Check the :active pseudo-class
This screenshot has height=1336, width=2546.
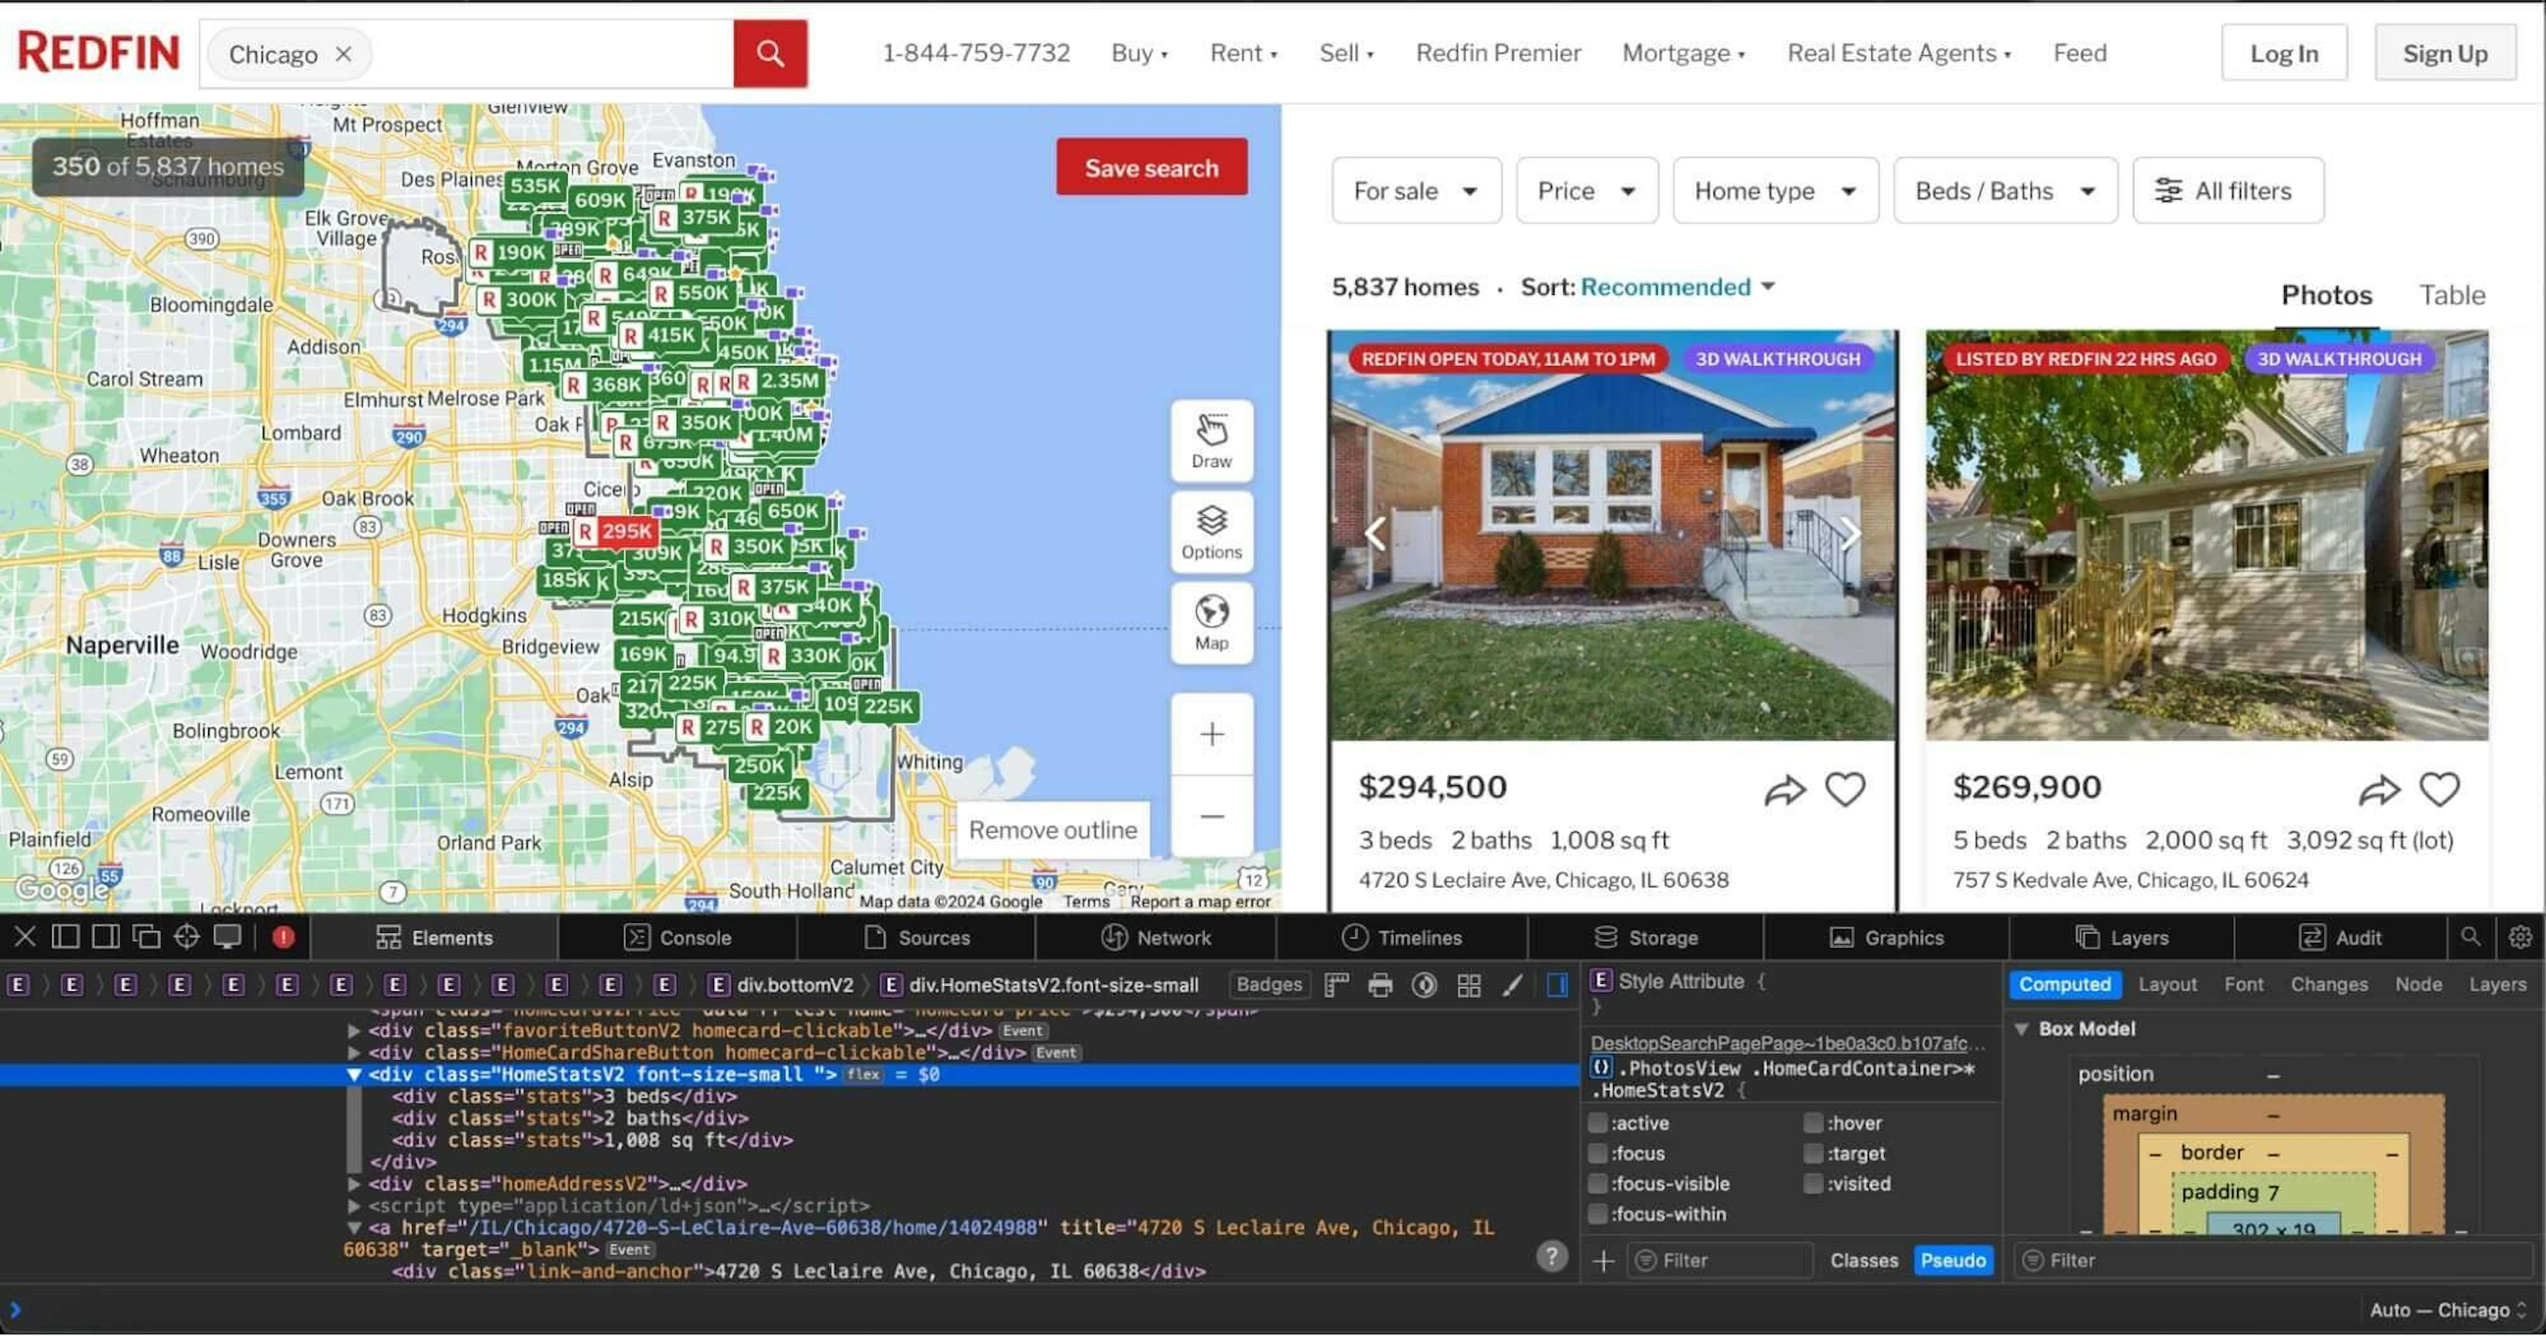pyautogui.click(x=1597, y=1123)
